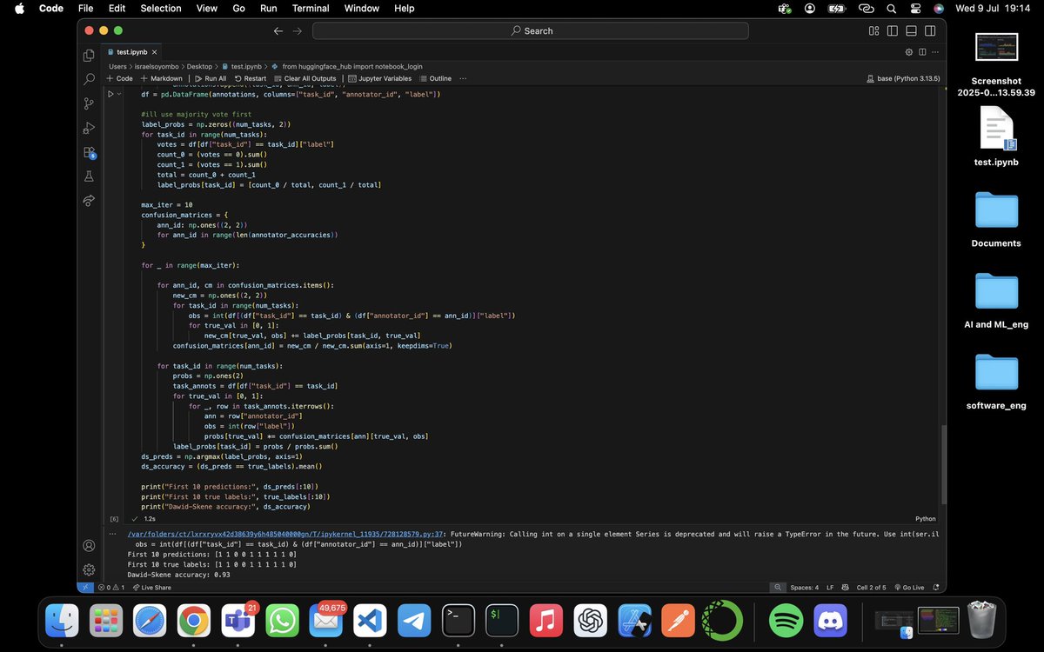This screenshot has height=652, width=1044.
Task: Open the Manage gear in activity bar
Action: coord(89,569)
